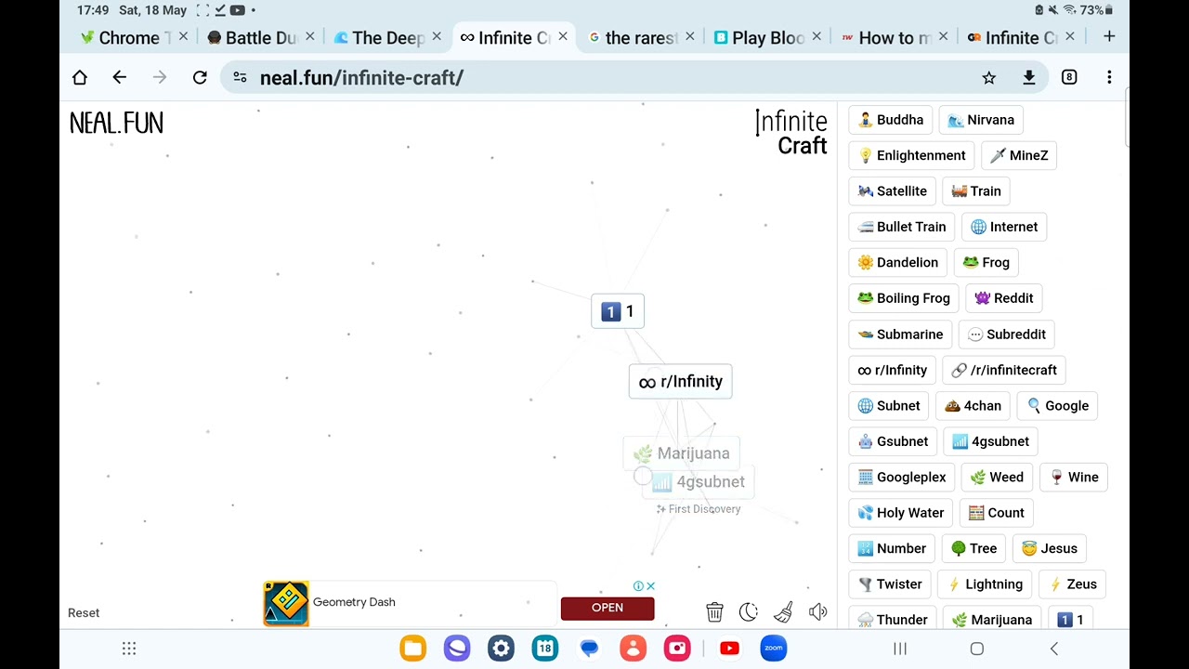The width and height of the screenshot is (1189, 669).
Task: Click OPEN on Geometry Dash ad
Action: 608,608
